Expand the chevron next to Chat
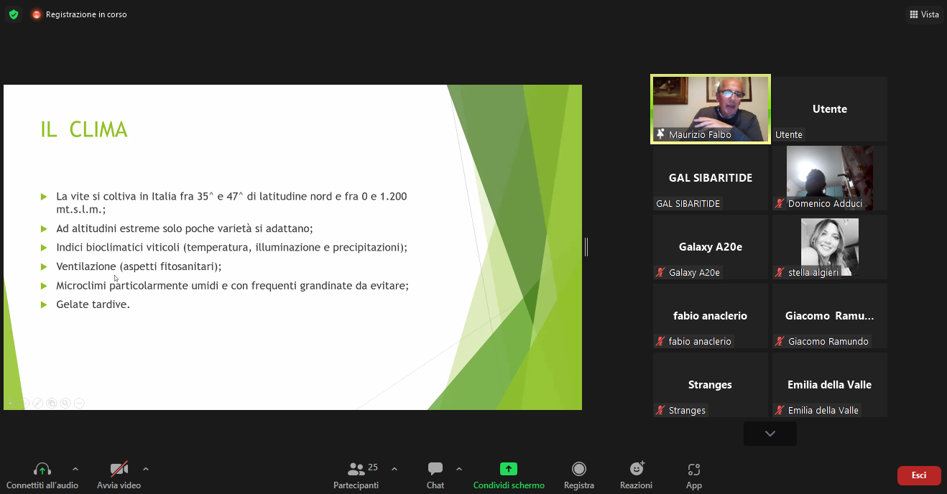 tap(459, 469)
